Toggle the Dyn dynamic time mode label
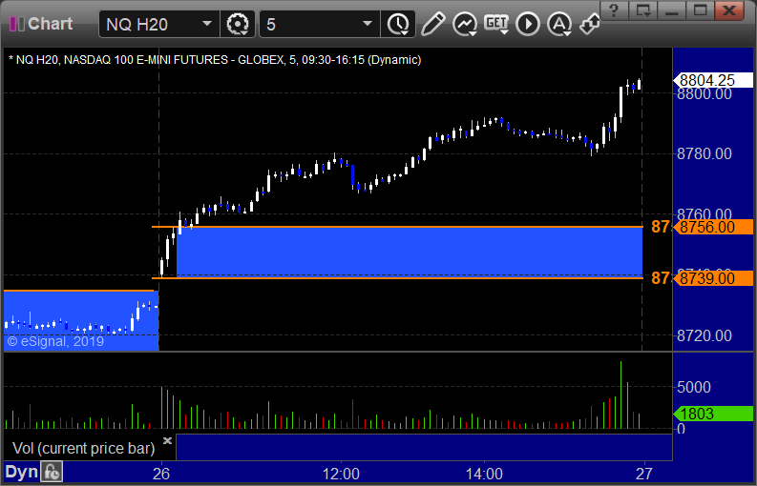Screen dimensions: 757x486 pyautogui.click(x=21, y=473)
